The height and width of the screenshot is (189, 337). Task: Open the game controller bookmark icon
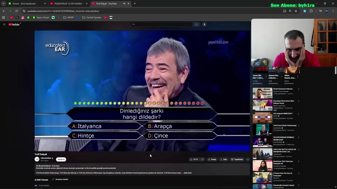click(x=111, y=18)
